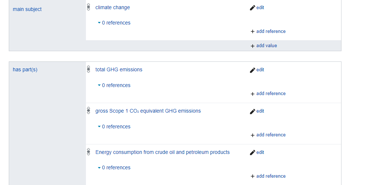Open the climate change item link
This screenshot has width=370, height=185.
113,7
